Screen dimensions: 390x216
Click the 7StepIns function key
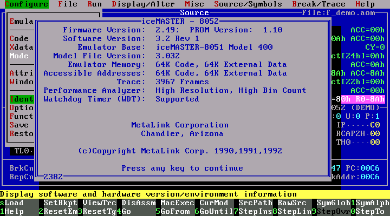click(x=253, y=212)
